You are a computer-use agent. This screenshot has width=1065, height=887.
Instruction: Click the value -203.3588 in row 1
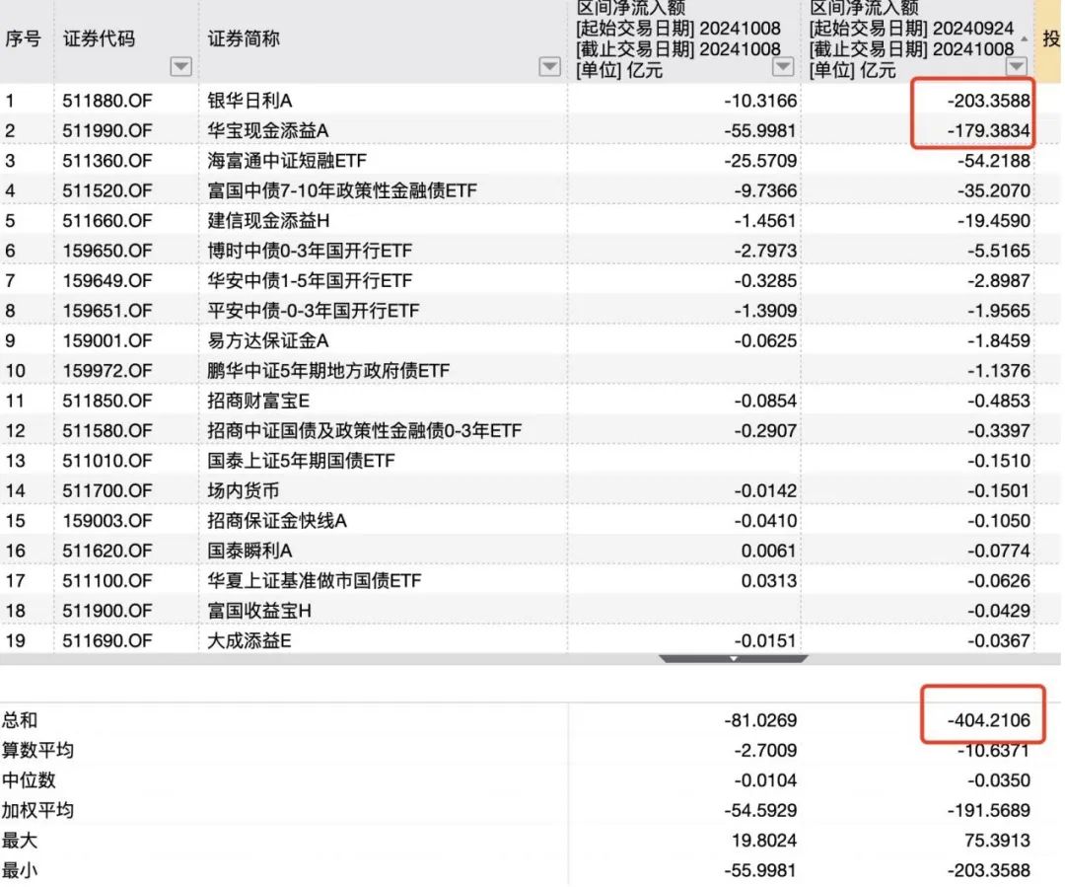pos(989,101)
